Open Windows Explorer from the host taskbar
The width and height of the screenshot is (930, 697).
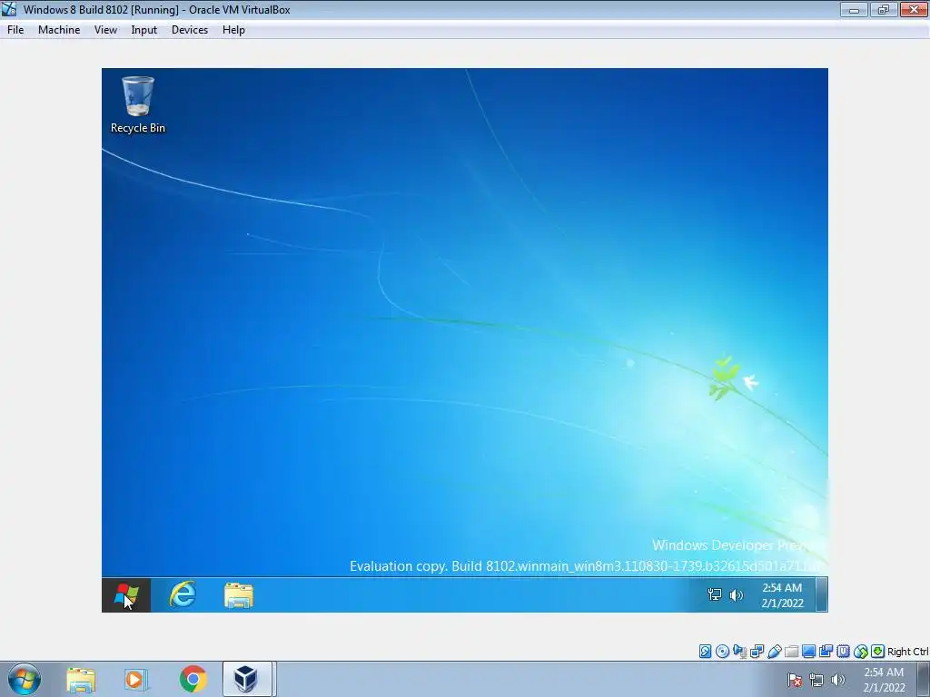click(x=81, y=679)
